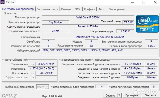This screenshot has height=98, width=160.
Task: Click the Ivy Bridge code name value
Action: coord(55,22)
